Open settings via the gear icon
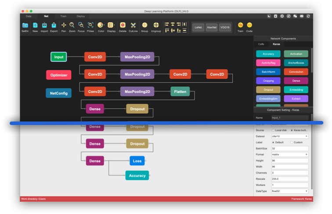 pyautogui.click(x=282, y=16)
